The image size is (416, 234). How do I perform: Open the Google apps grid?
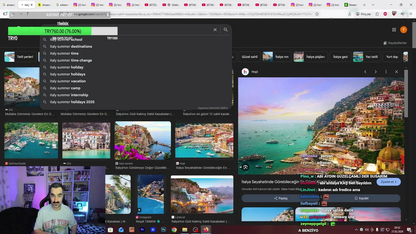(x=394, y=30)
